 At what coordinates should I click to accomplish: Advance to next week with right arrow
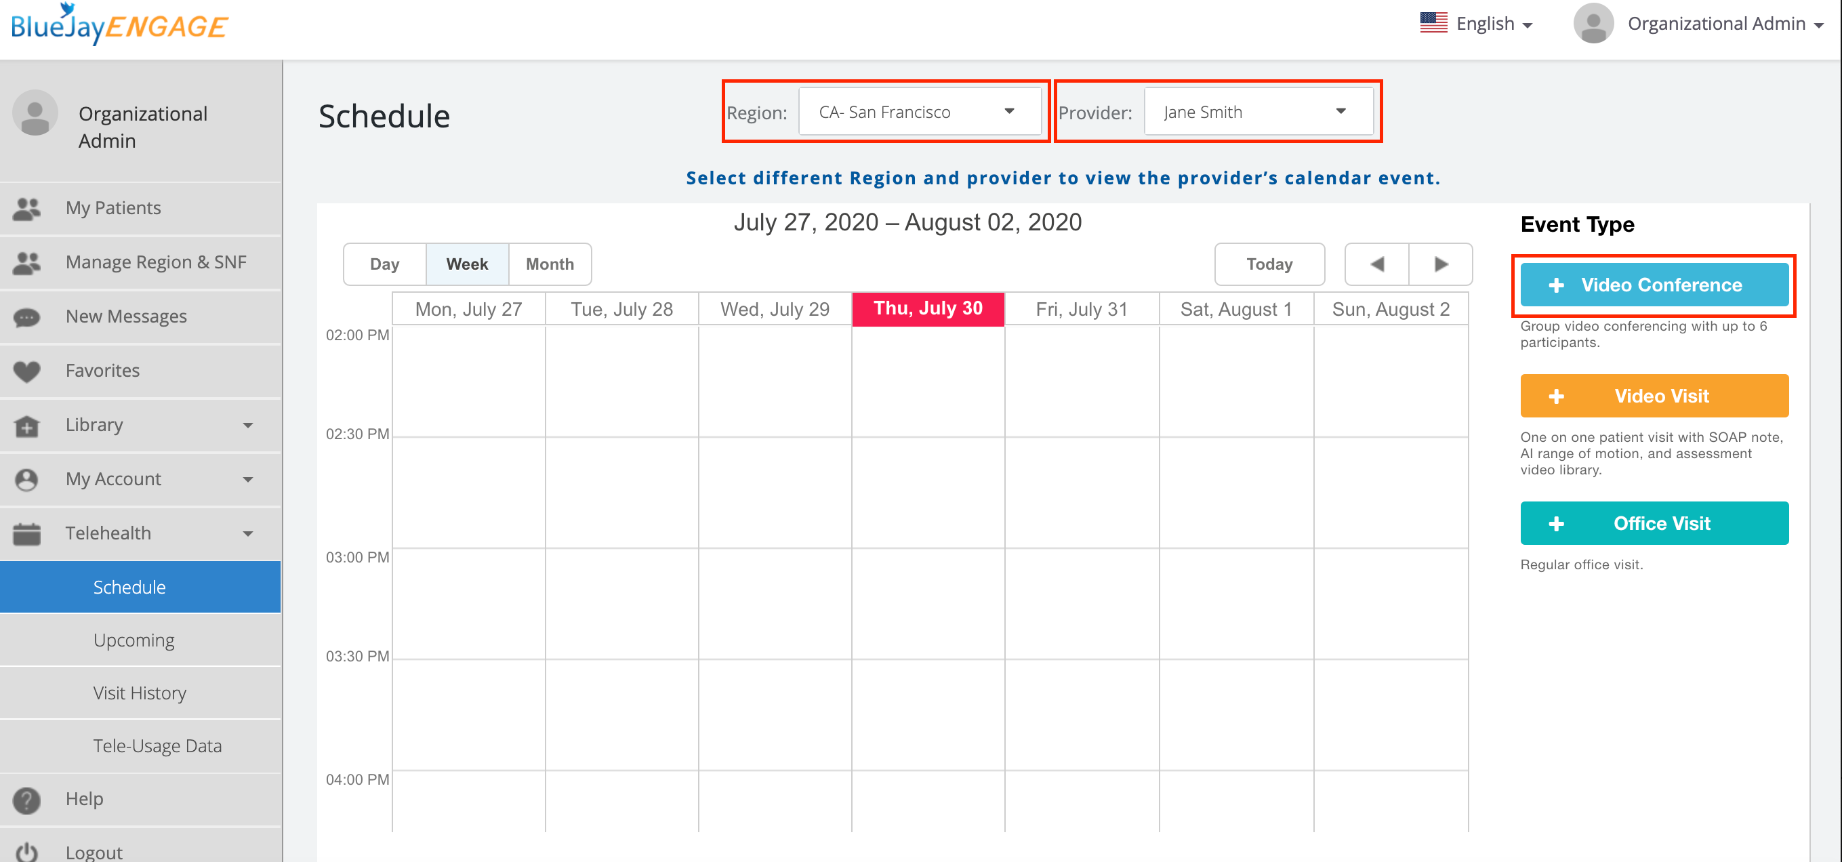tap(1440, 264)
